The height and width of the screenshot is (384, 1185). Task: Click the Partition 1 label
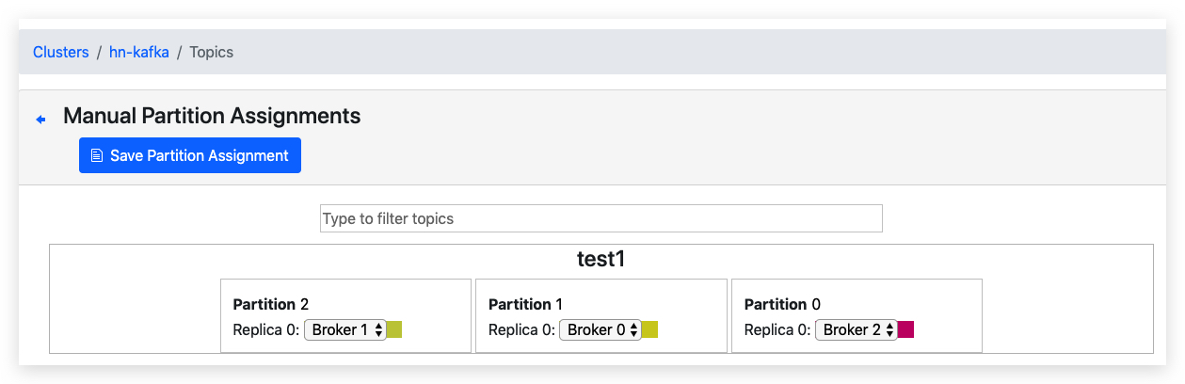pos(526,304)
